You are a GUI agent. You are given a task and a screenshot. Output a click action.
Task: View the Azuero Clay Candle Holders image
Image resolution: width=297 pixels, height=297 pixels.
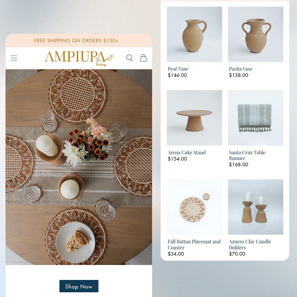click(x=255, y=207)
